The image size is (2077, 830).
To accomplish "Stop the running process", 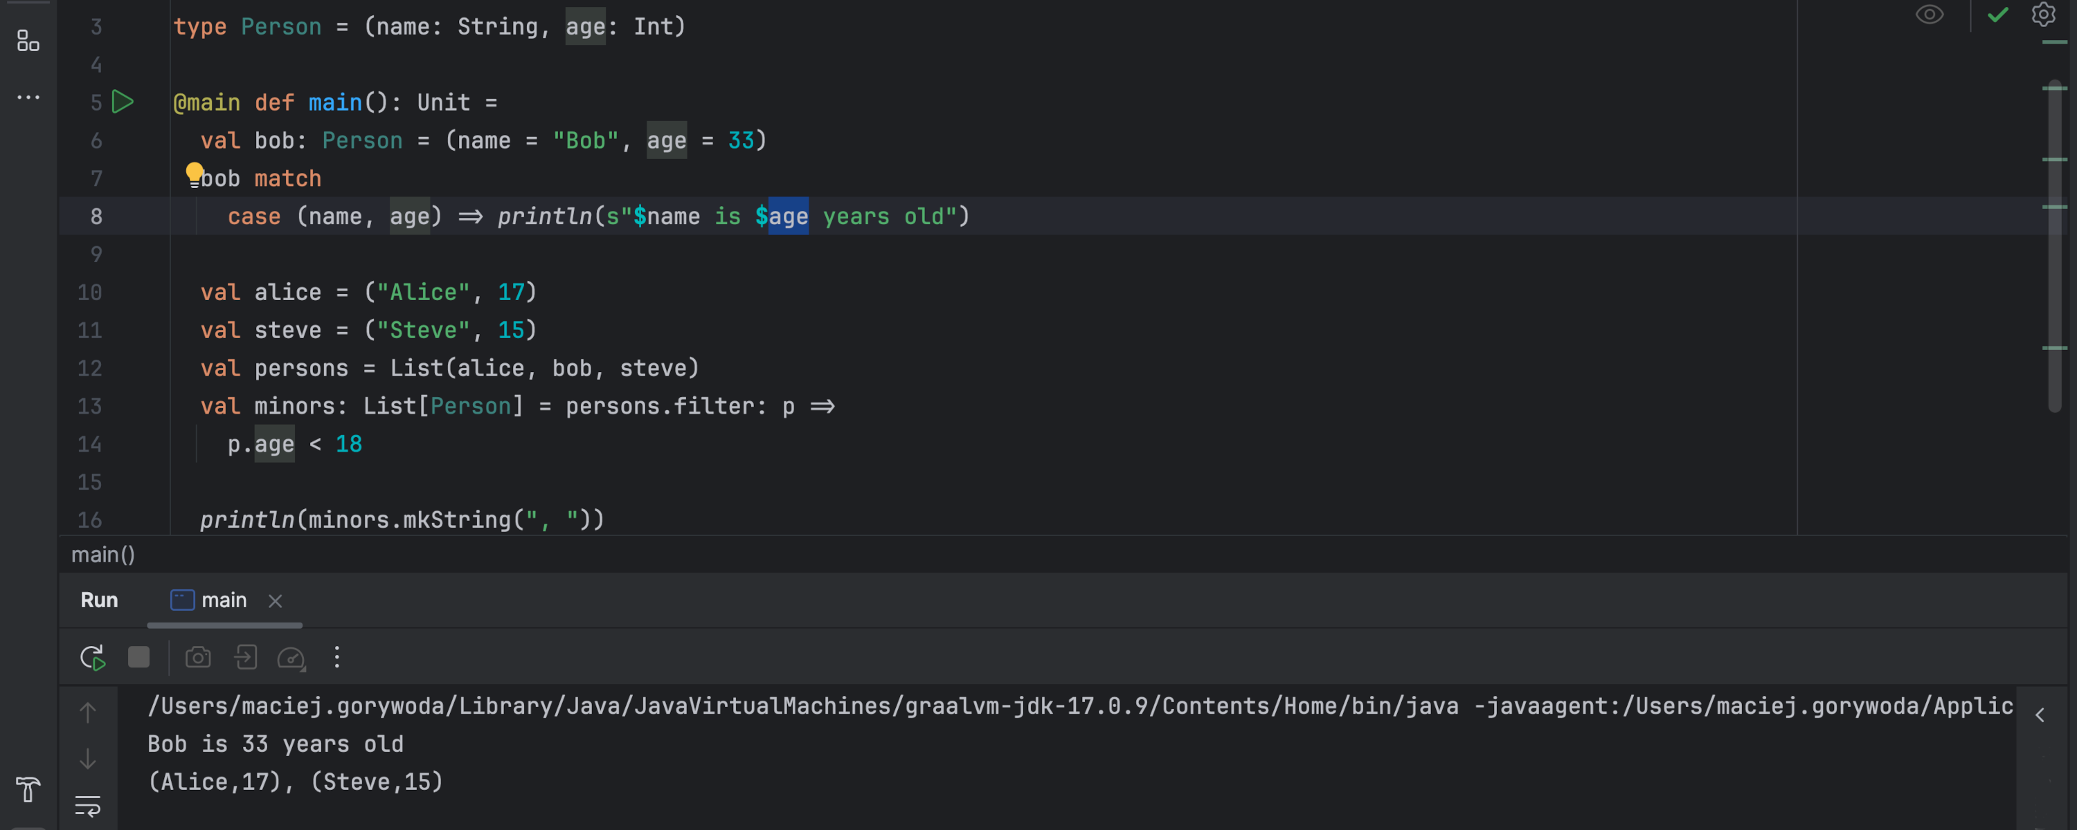I will [138, 657].
